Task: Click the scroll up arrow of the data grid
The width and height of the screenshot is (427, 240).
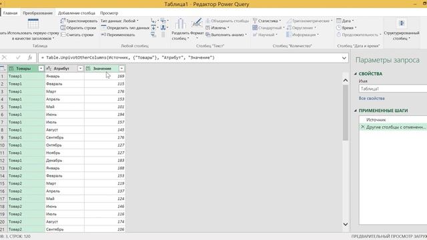Action: [x=346, y=80]
